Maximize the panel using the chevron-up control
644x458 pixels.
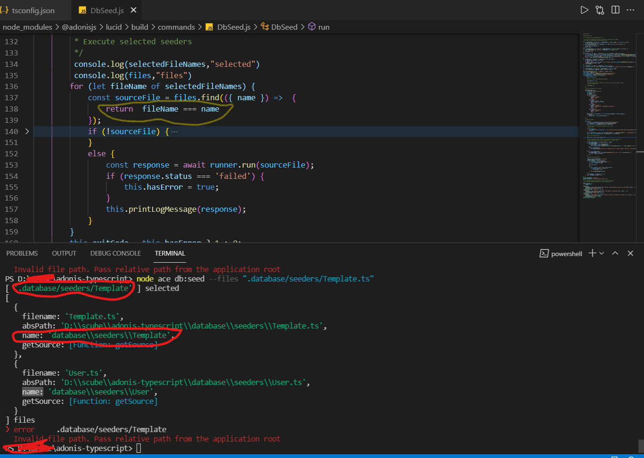(x=615, y=253)
